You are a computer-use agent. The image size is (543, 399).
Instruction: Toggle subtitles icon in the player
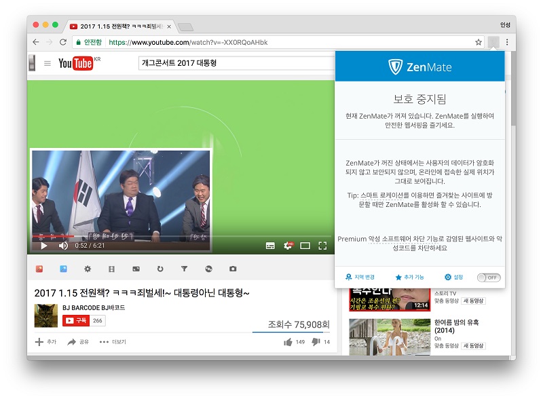click(x=270, y=246)
